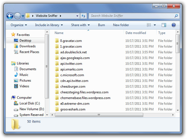Image resolution: width=187 pixels, height=139 pixels.
Task: Create a New folder
Action: (121, 25)
